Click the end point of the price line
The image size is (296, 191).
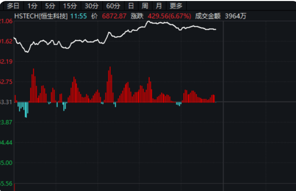pyautogui.click(x=215, y=29)
